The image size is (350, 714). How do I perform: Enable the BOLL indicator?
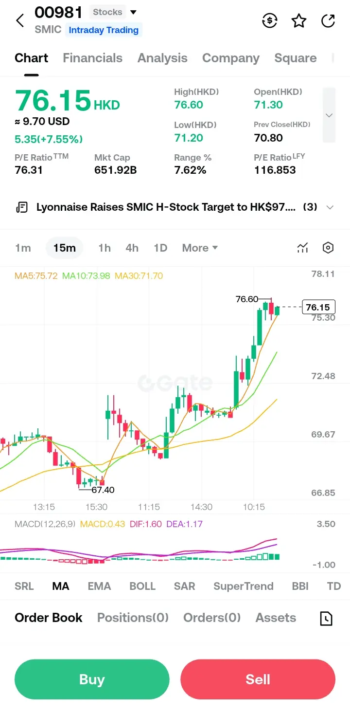[x=142, y=586]
